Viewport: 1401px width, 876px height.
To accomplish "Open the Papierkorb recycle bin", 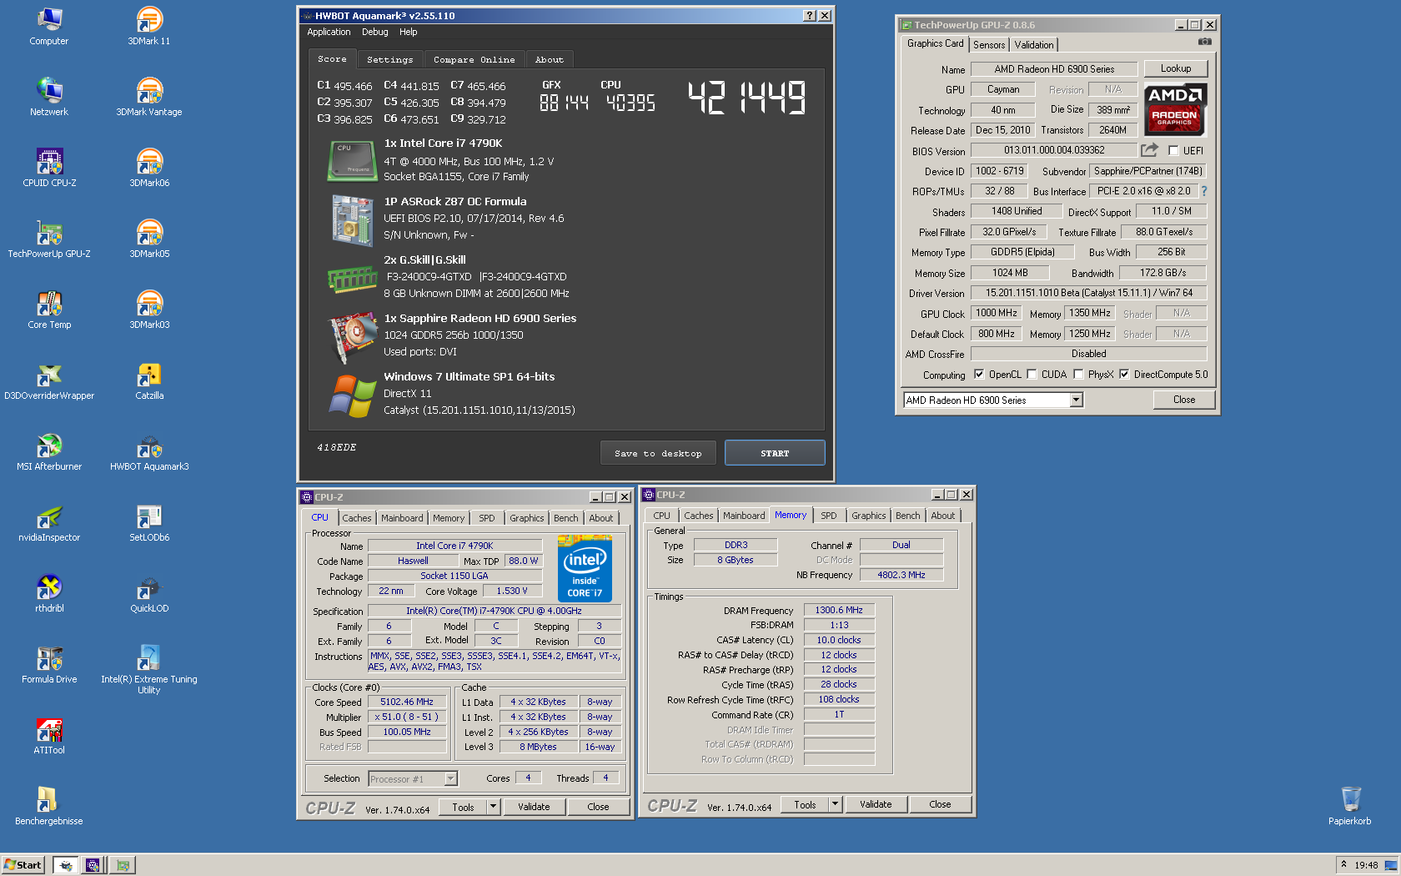I will point(1350,806).
